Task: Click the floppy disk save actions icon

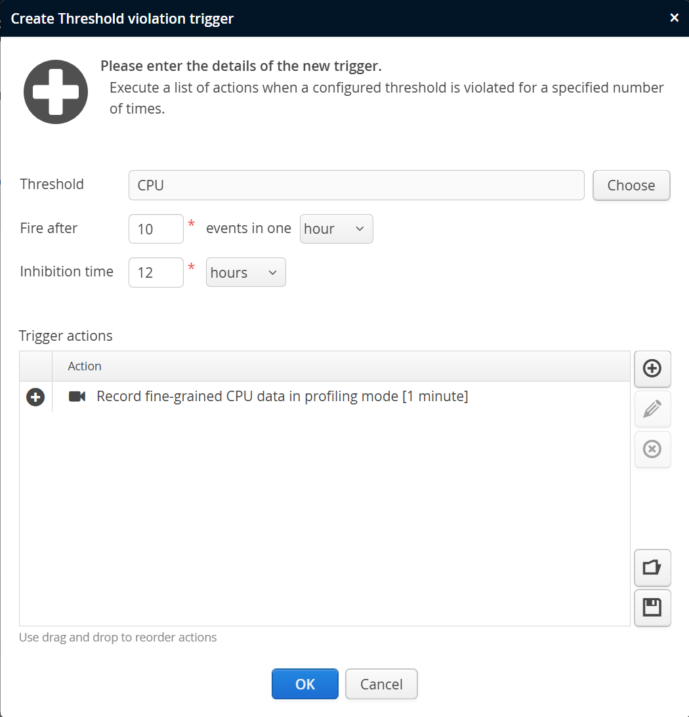Action: click(x=652, y=607)
